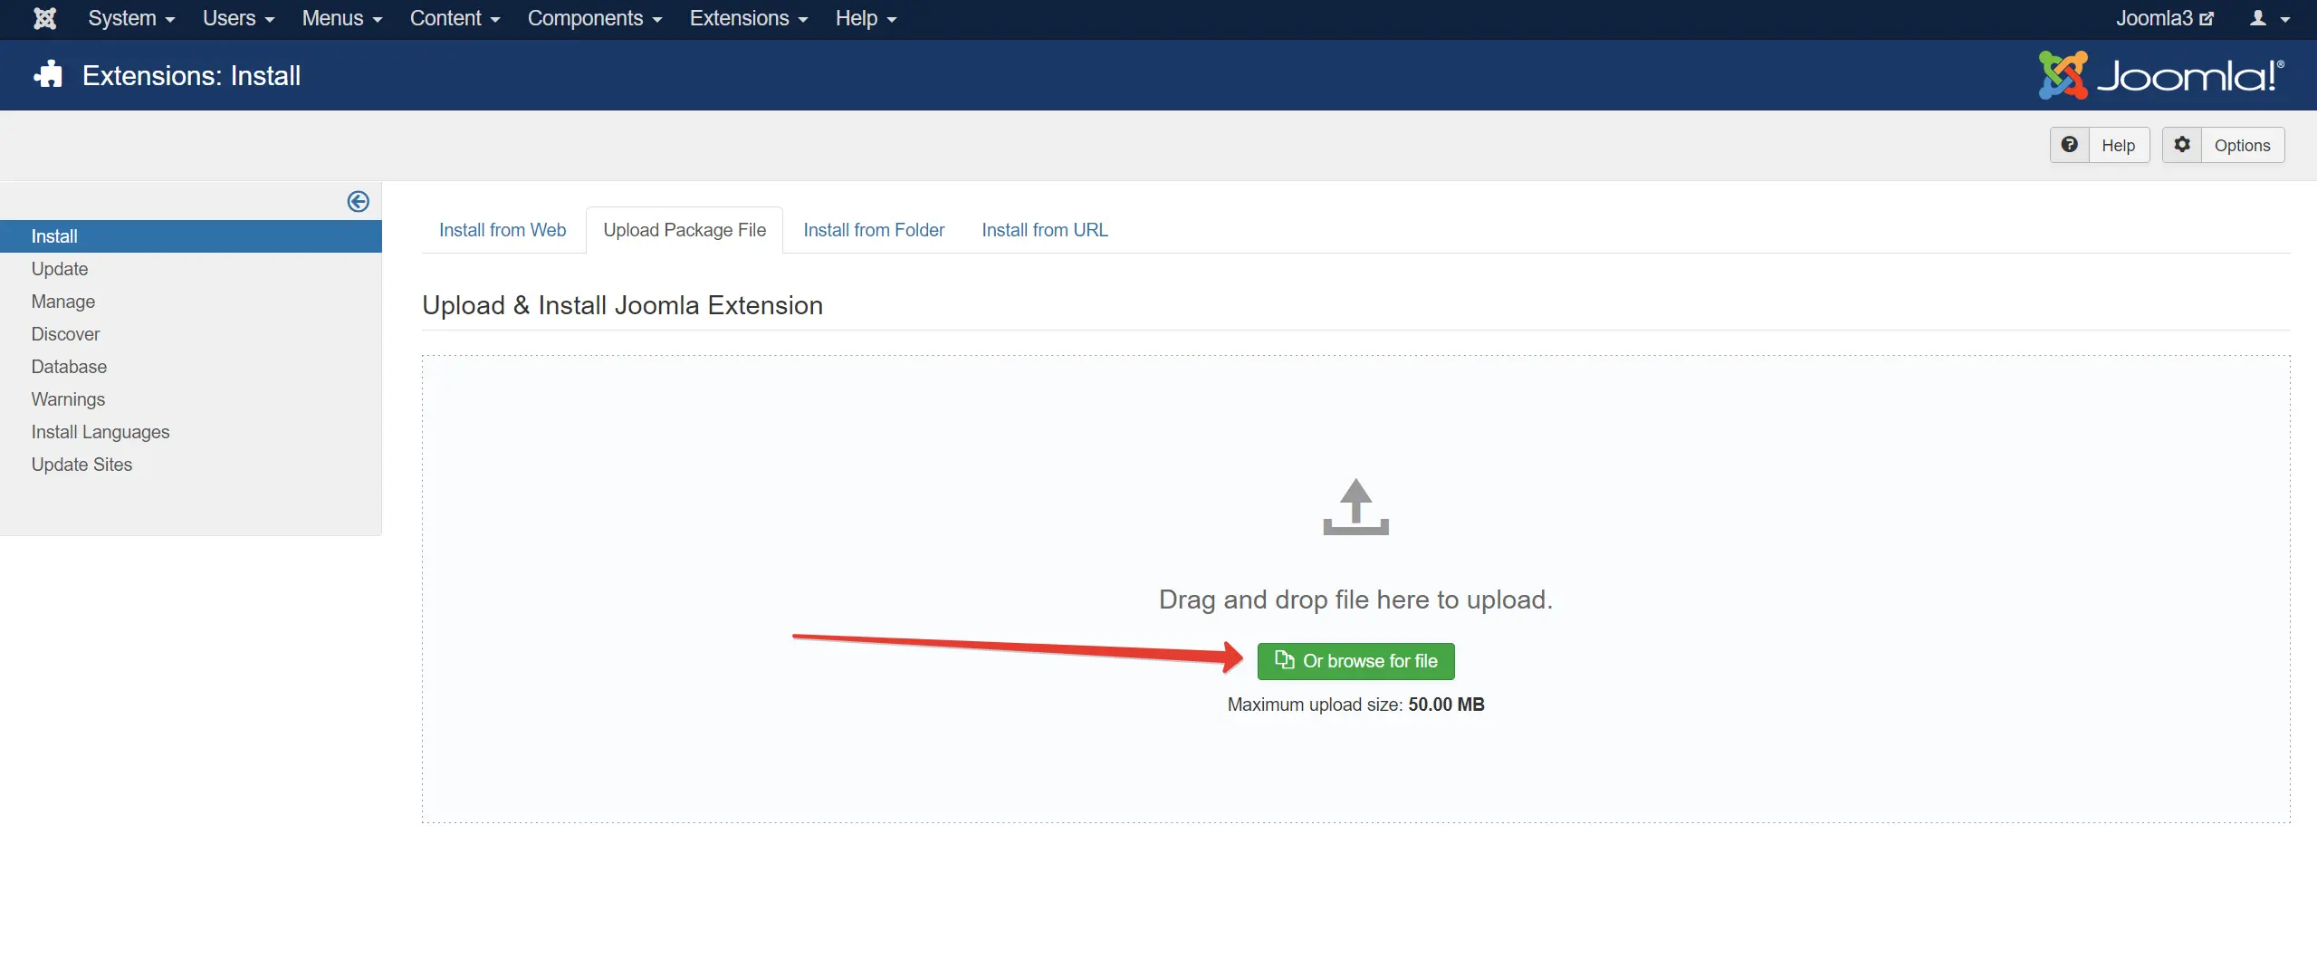
Task: Open Install Languages from the sidebar
Action: [100, 432]
